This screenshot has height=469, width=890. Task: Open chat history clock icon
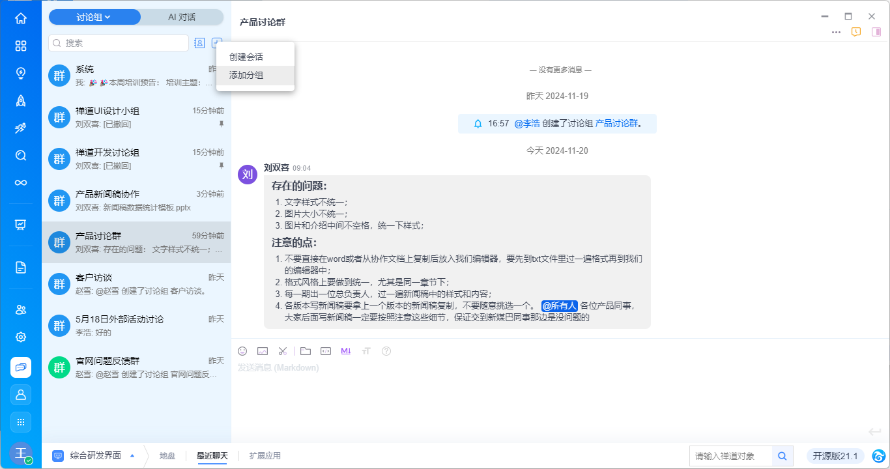point(856,32)
